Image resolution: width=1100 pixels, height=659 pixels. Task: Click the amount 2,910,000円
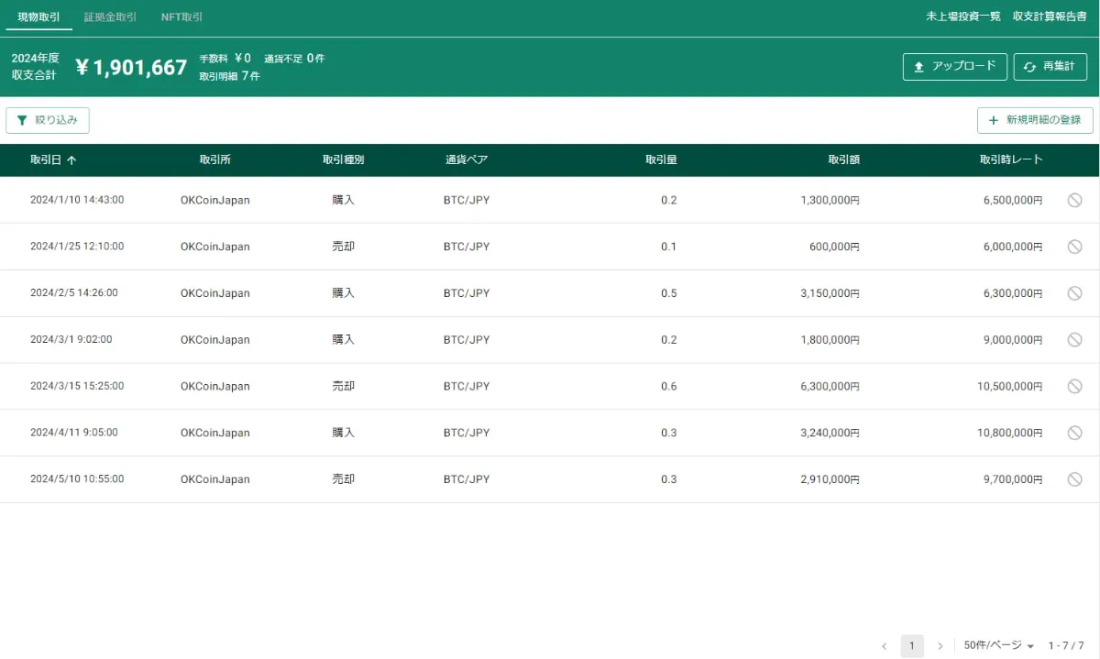click(830, 478)
